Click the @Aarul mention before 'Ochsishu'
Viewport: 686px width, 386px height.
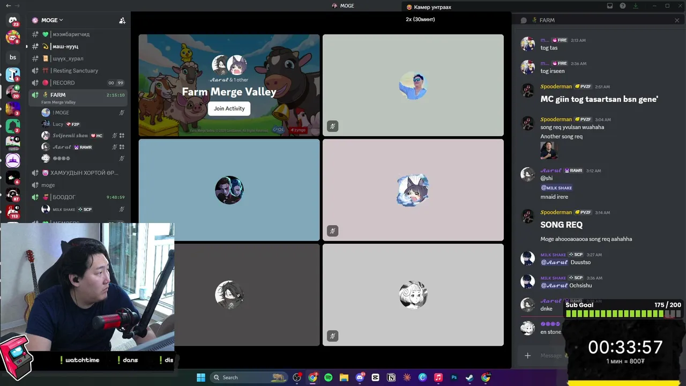point(554,285)
